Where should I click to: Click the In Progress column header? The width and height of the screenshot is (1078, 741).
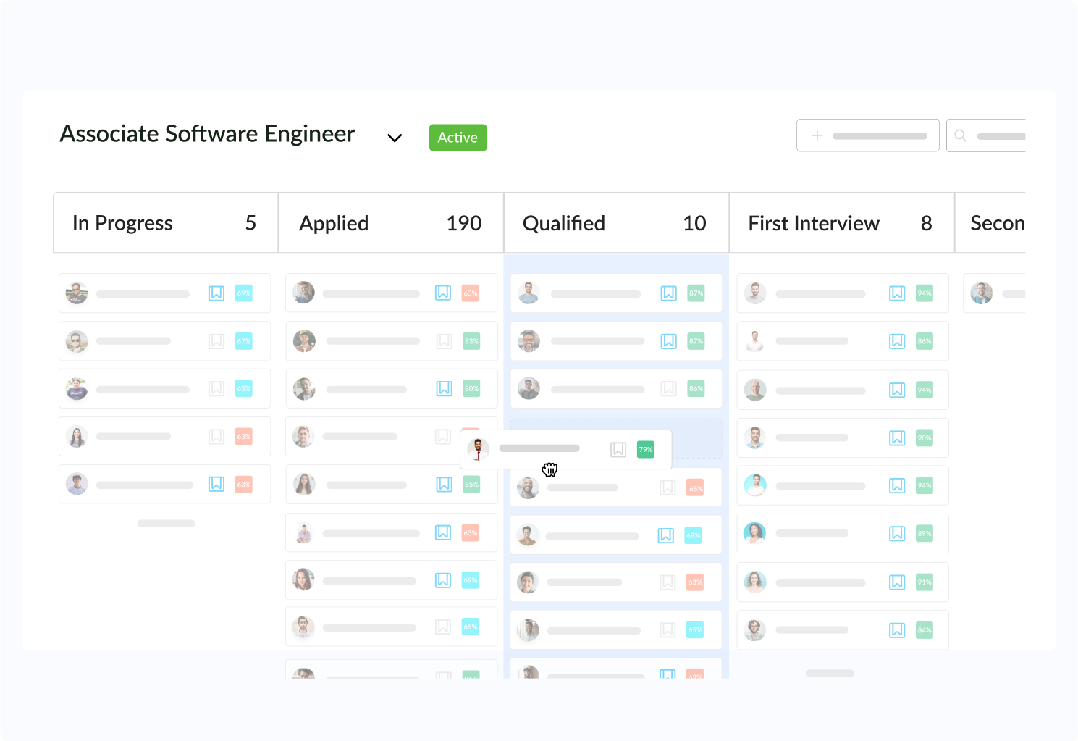tap(165, 223)
